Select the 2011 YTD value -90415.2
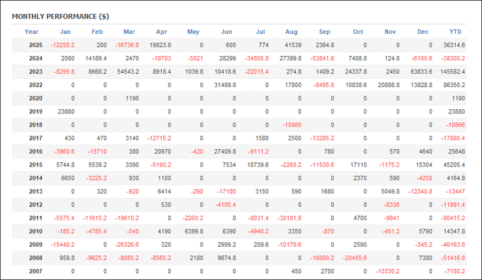This screenshot has width=482, height=280. [x=452, y=217]
